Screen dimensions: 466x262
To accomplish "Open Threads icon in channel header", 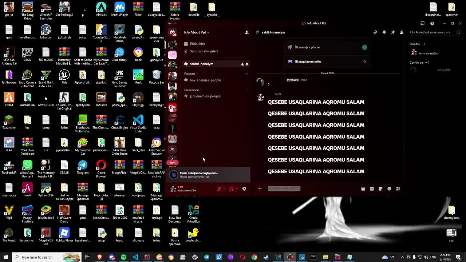I will point(375,32).
